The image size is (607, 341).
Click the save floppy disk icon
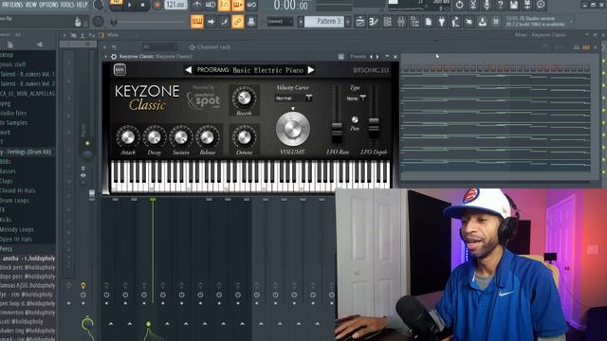514,5
